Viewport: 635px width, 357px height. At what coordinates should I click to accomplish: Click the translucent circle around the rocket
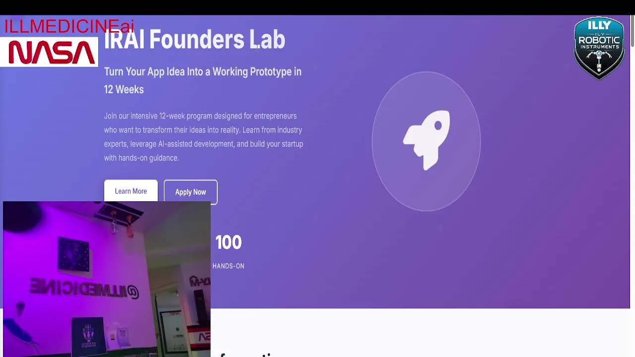pos(426,141)
